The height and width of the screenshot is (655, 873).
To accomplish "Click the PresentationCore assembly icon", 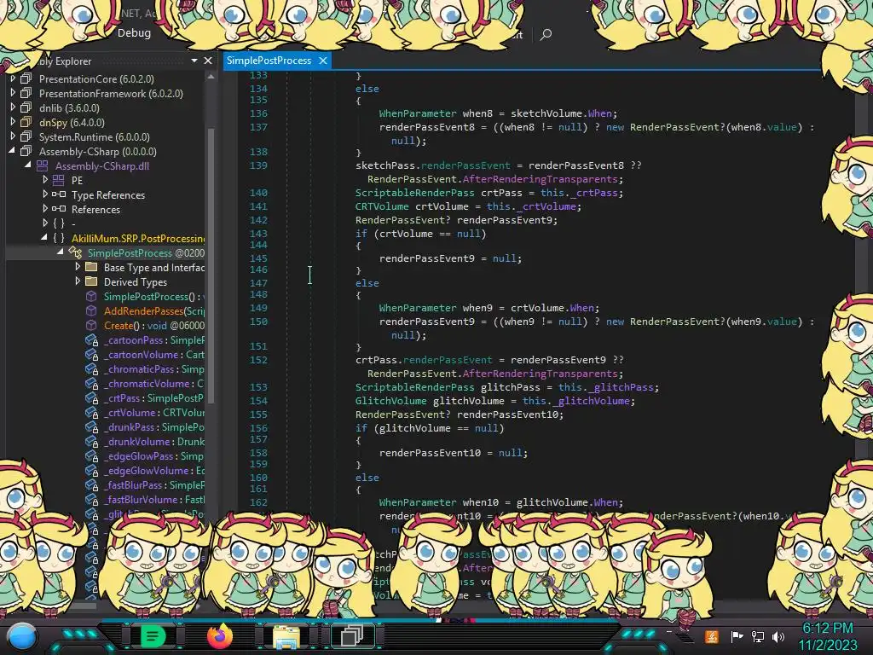I will (x=26, y=78).
